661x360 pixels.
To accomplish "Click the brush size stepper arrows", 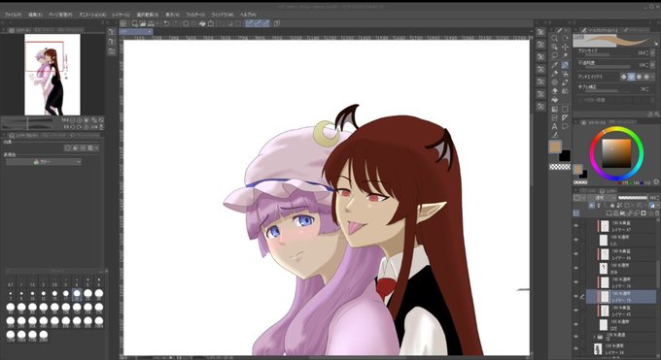I will [648, 53].
